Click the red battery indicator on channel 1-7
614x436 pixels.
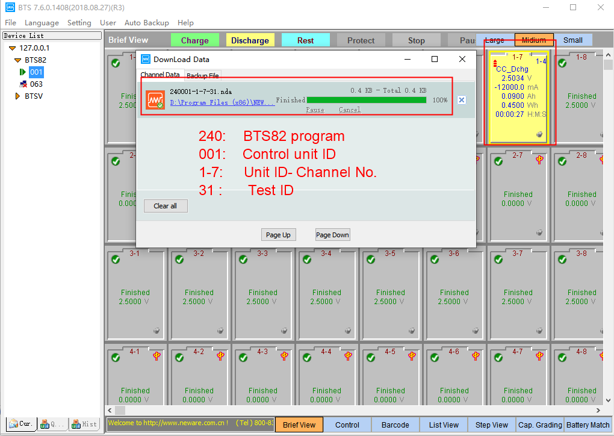pyautogui.click(x=495, y=63)
